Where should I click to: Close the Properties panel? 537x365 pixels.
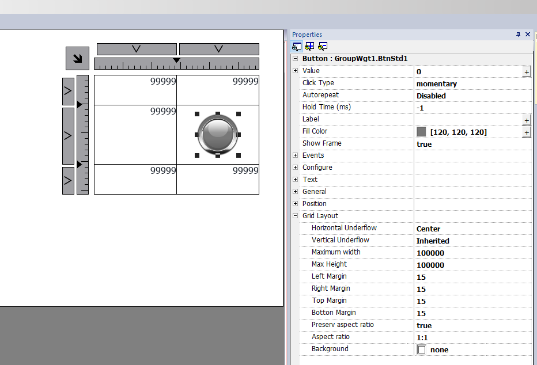point(528,35)
